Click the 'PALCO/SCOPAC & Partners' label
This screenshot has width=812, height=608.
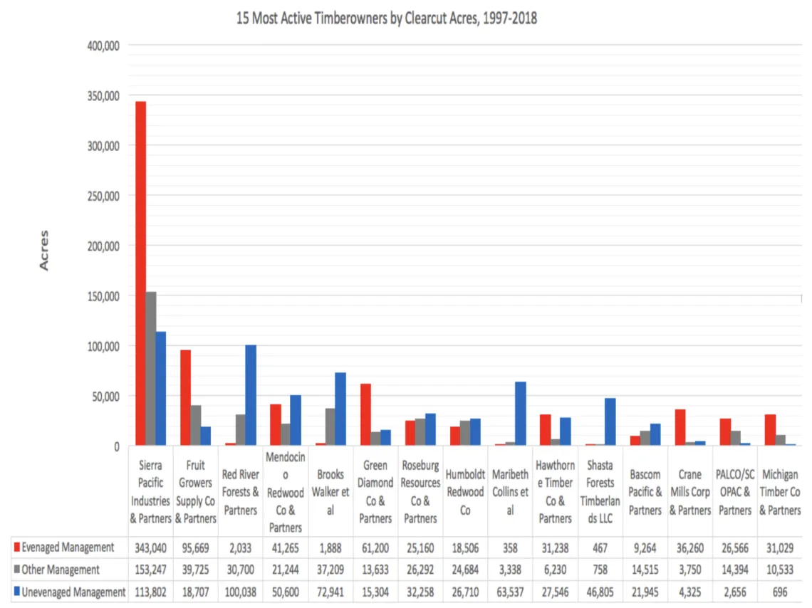pyautogui.click(x=735, y=492)
